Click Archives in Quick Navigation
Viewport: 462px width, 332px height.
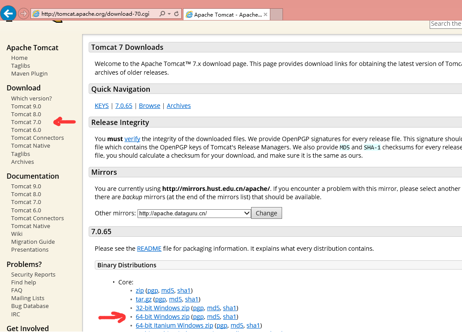[x=179, y=106]
